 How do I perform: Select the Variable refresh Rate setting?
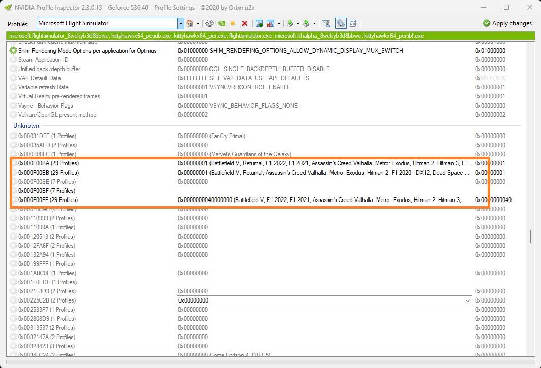43,87
